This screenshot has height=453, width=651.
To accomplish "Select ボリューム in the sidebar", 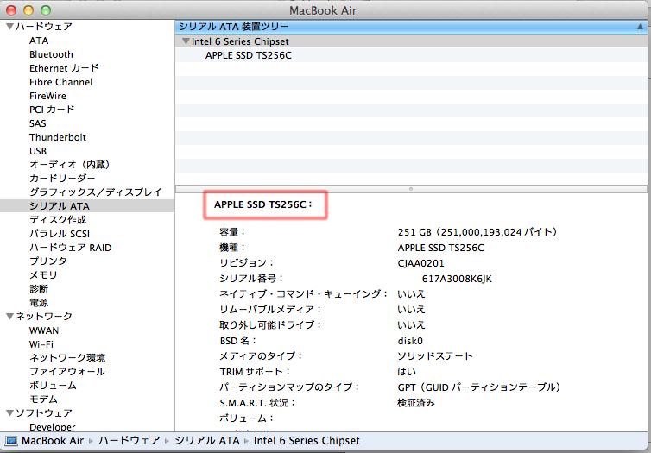I will pyautogui.click(x=53, y=386).
